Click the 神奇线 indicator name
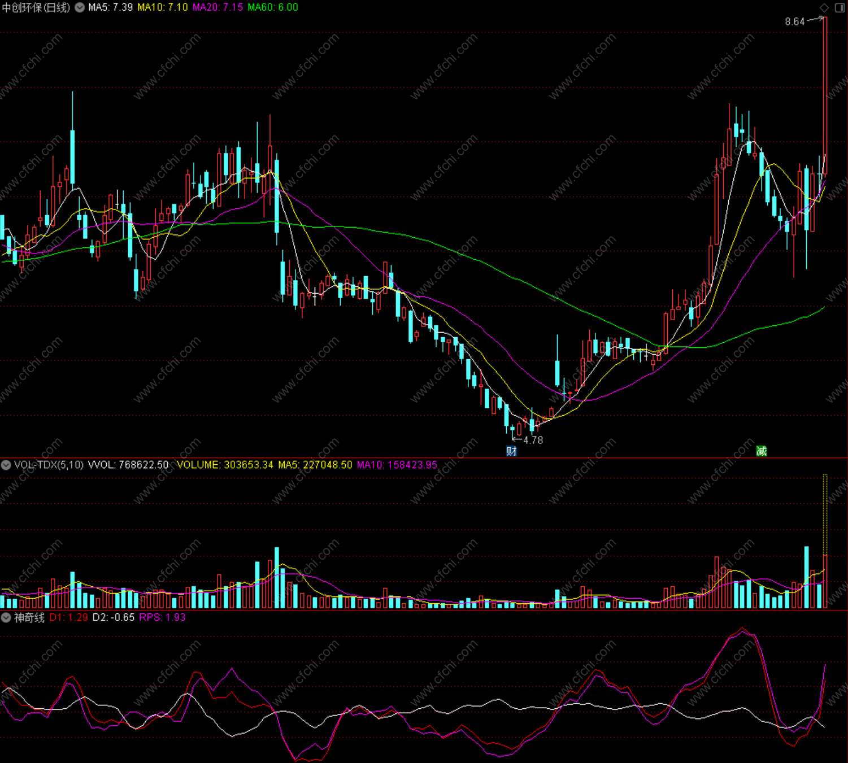Screen dimensions: 848x763 pyautogui.click(x=29, y=617)
